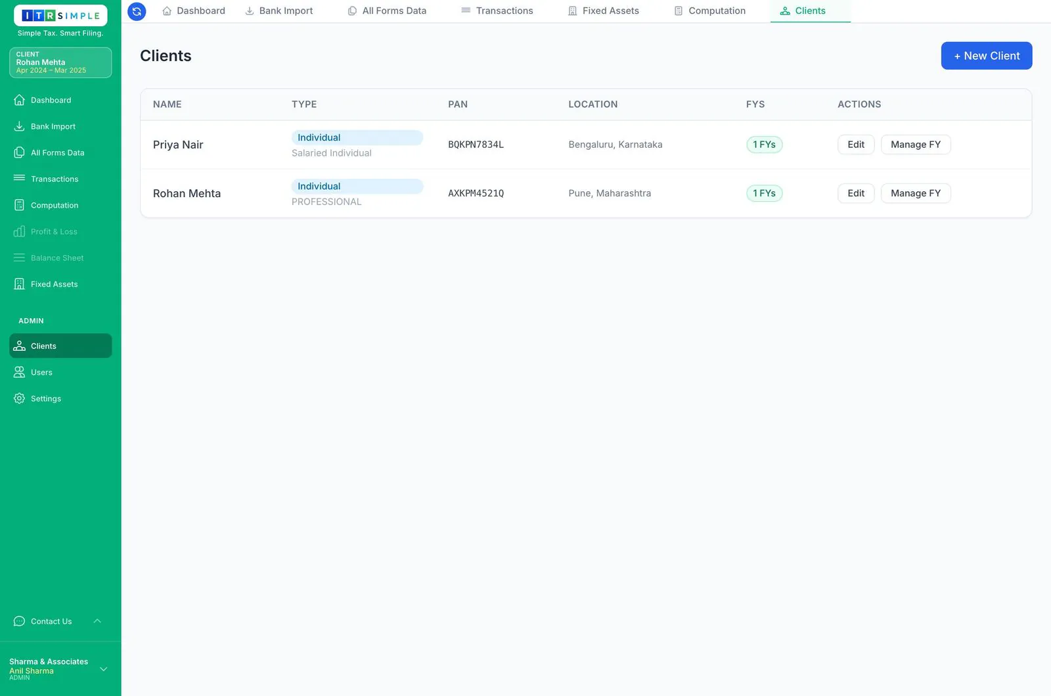Screen dimensions: 1051x696
Task: Edit the Priya Nair client
Action: coord(856,145)
